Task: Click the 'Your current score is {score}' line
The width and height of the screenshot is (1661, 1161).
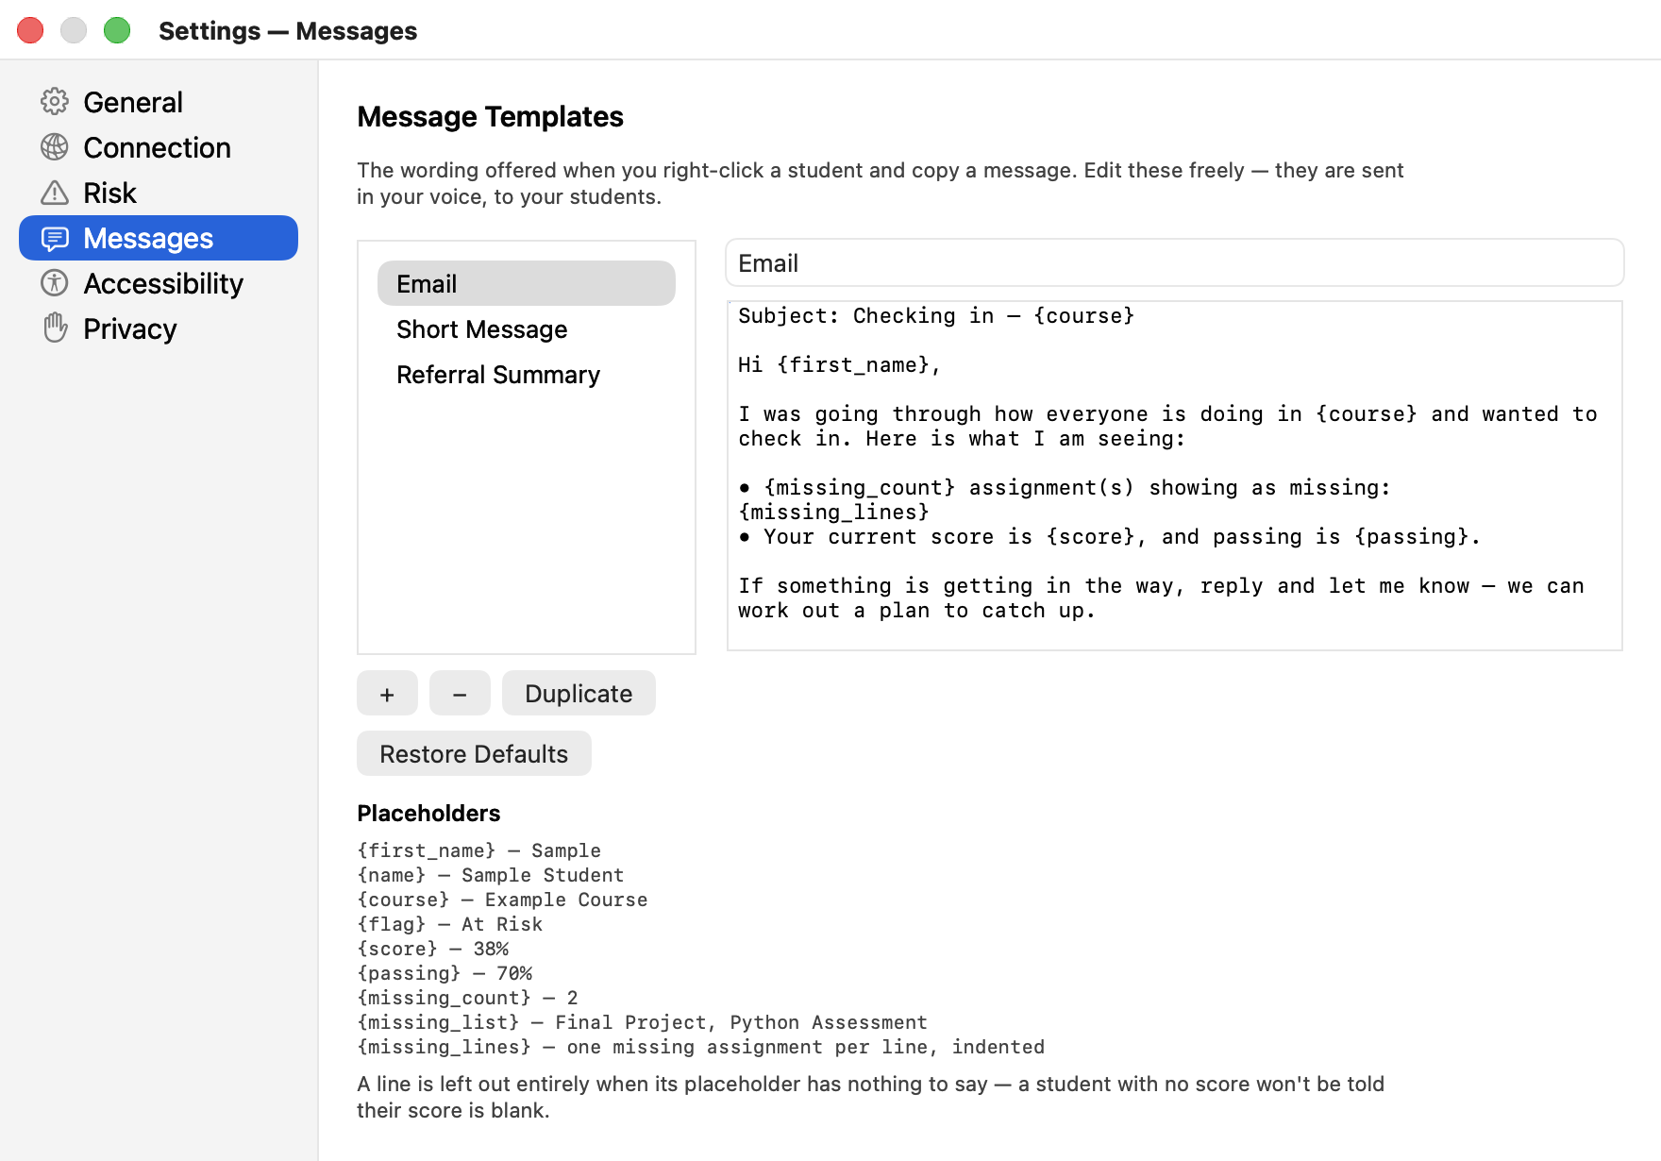Action: pyautogui.click(x=1109, y=536)
